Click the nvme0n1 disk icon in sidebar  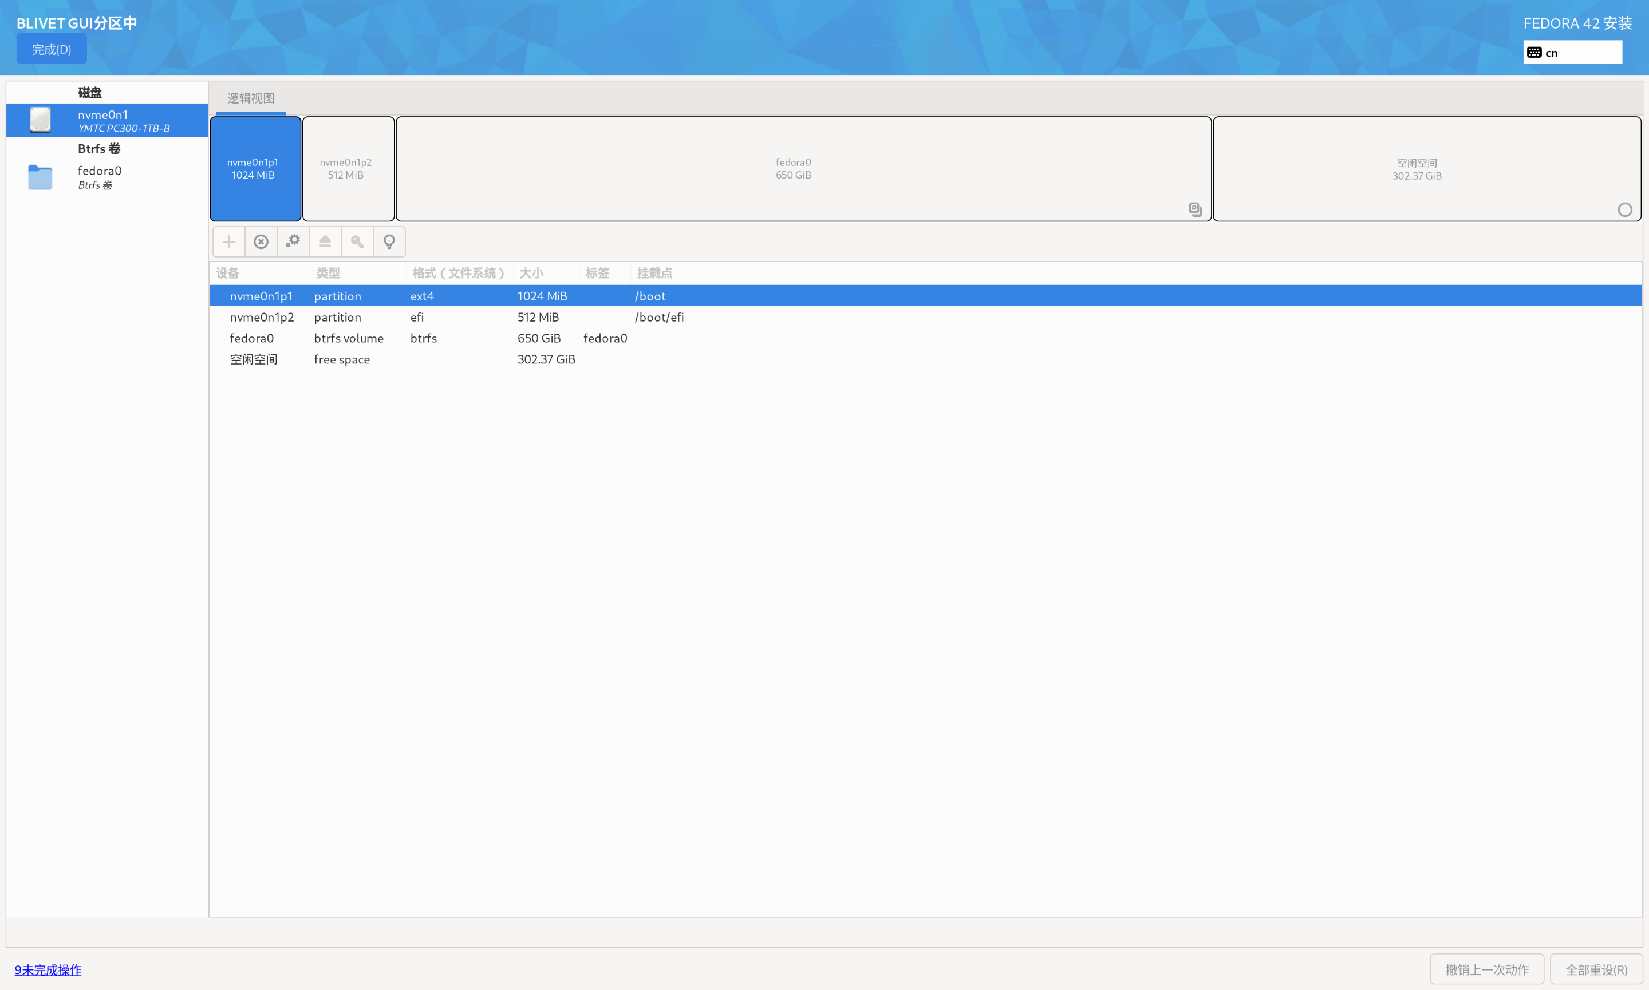(x=41, y=120)
